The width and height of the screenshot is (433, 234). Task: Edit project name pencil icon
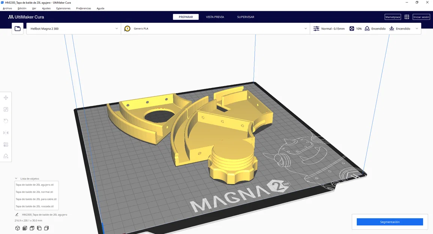pyautogui.click(x=17, y=215)
